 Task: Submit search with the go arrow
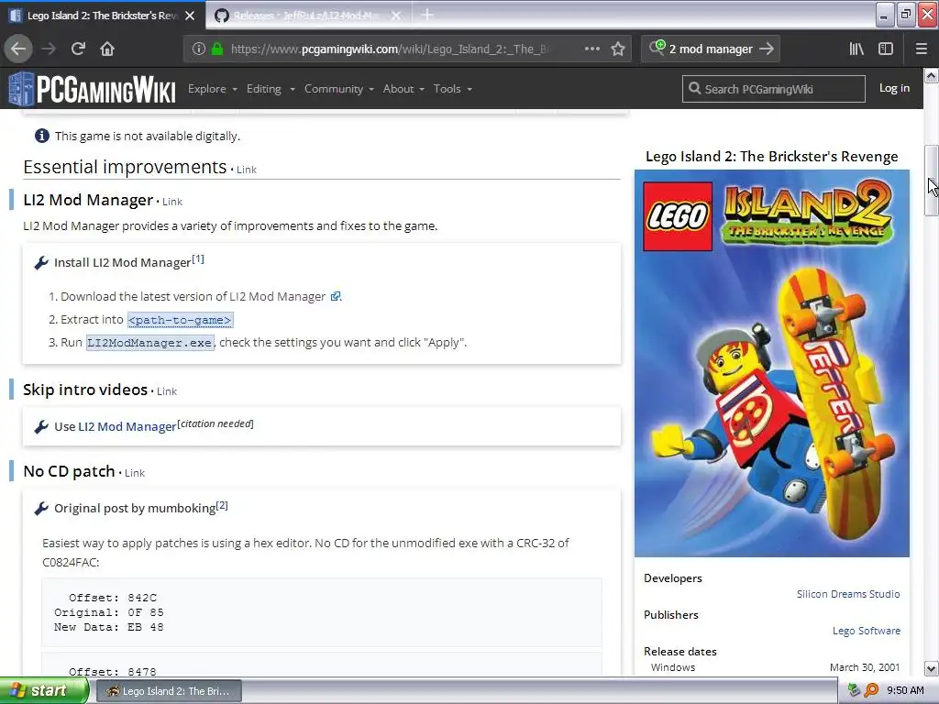(767, 49)
